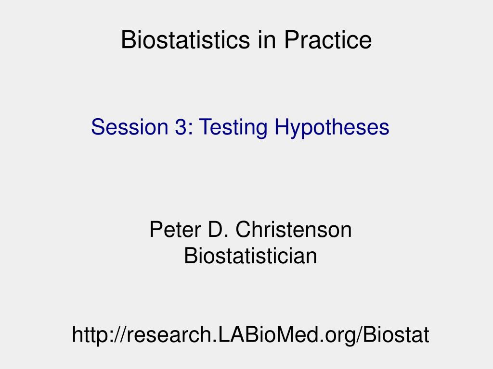The width and height of the screenshot is (493, 369).
Task: Click "LABioMed" within the bottom URL
Action: [x=268, y=334]
